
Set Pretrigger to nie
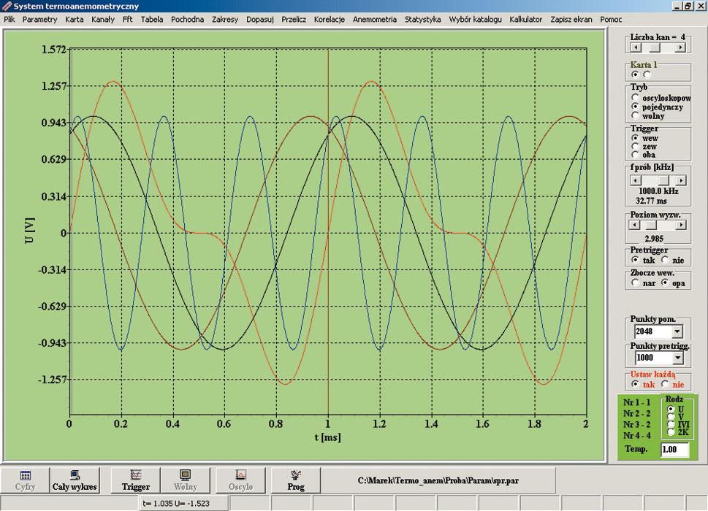pos(665,260)
